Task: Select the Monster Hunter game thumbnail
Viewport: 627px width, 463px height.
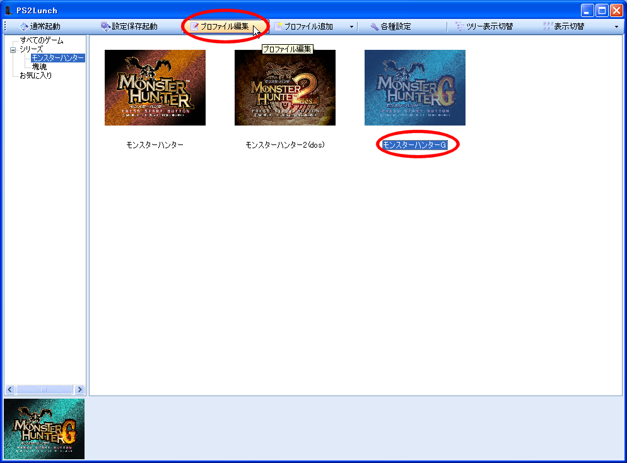Action: [155, 88]
